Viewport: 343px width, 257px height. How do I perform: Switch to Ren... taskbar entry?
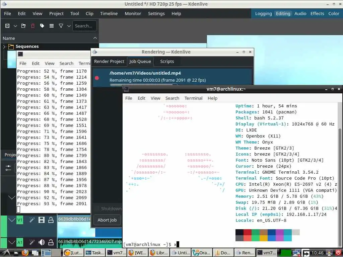coord(245,253)
